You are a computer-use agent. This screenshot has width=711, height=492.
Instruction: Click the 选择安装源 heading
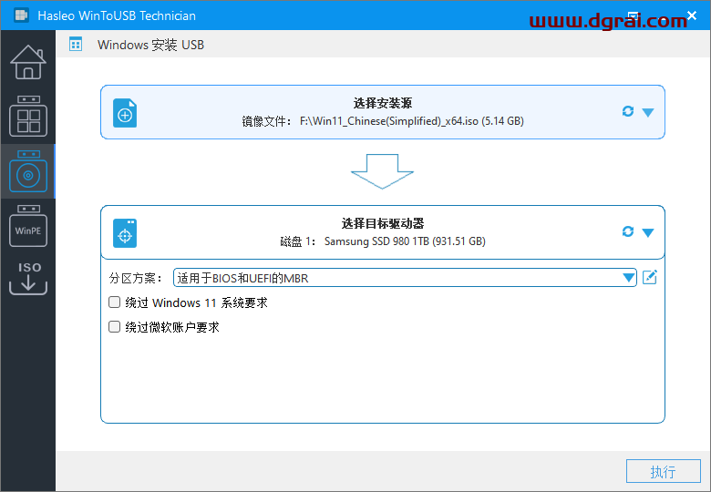(383, 103)
